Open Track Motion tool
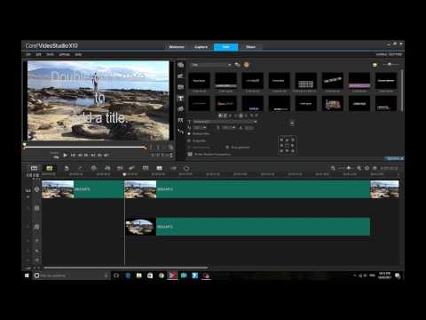The height and width of the screenshot is (320, 426). click(x=132, y=168)
